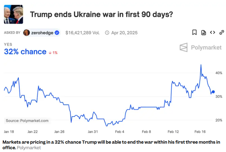
Task: Click the "32% chance" value
Action: click(25, 52)
